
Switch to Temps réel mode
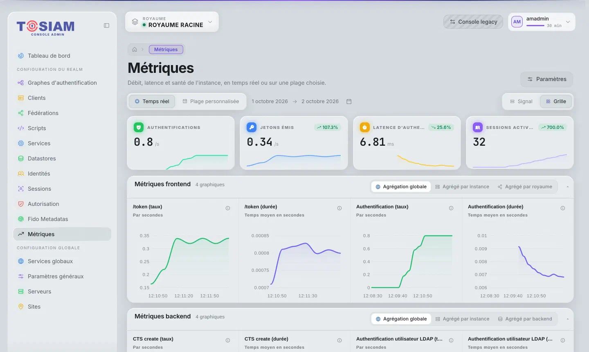(x=152, y=102)
